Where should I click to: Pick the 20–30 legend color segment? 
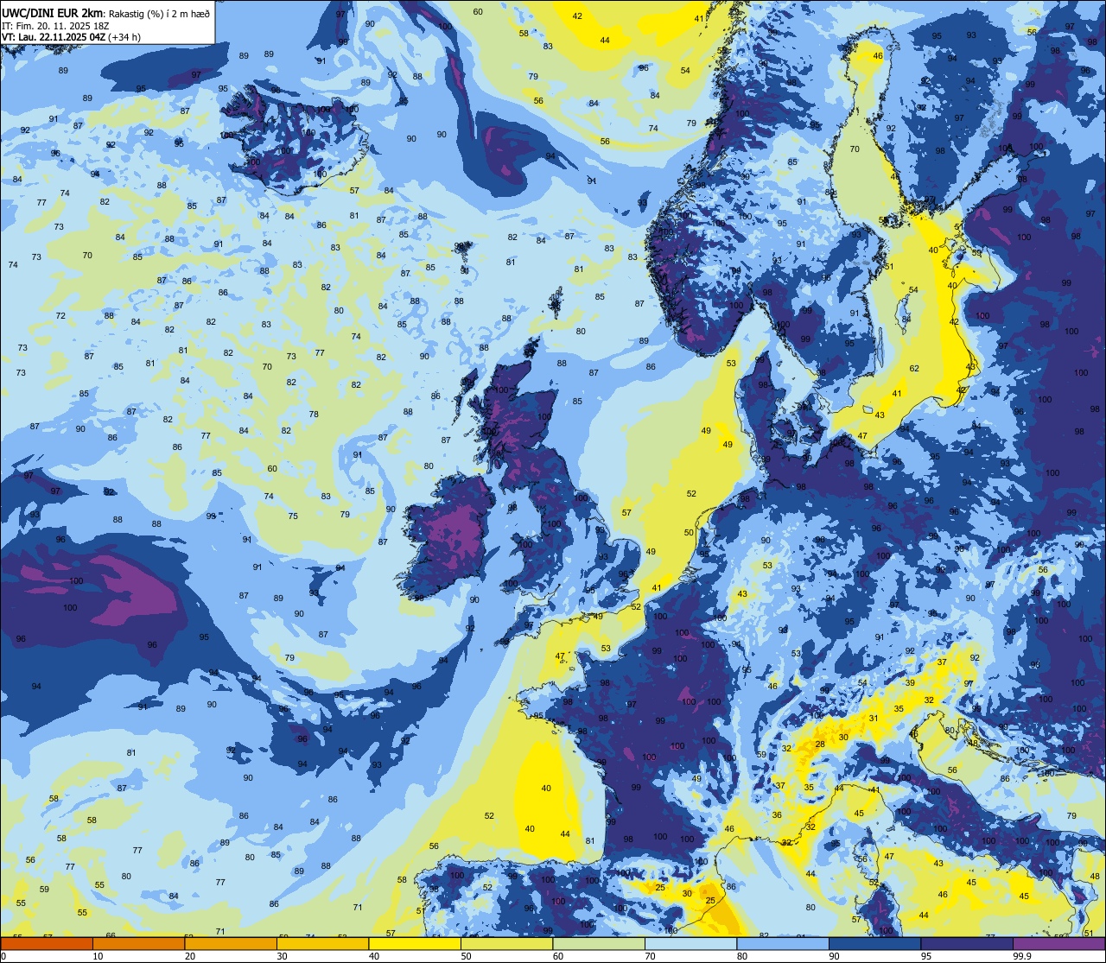pyautogui.click(x=231, y=943)
